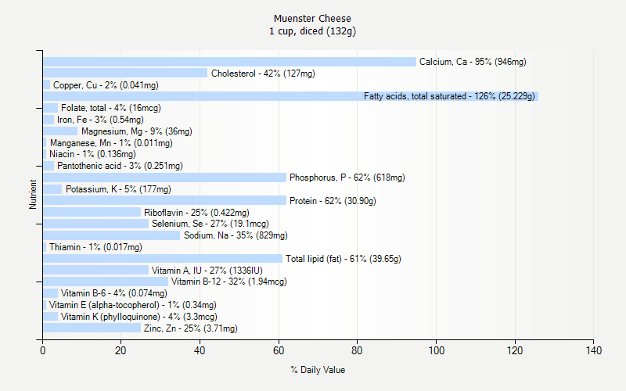The height and width of the screenshot is (391, 626).
Task: Click the Pantothenic acid 3% label
Action: [119, 166]
